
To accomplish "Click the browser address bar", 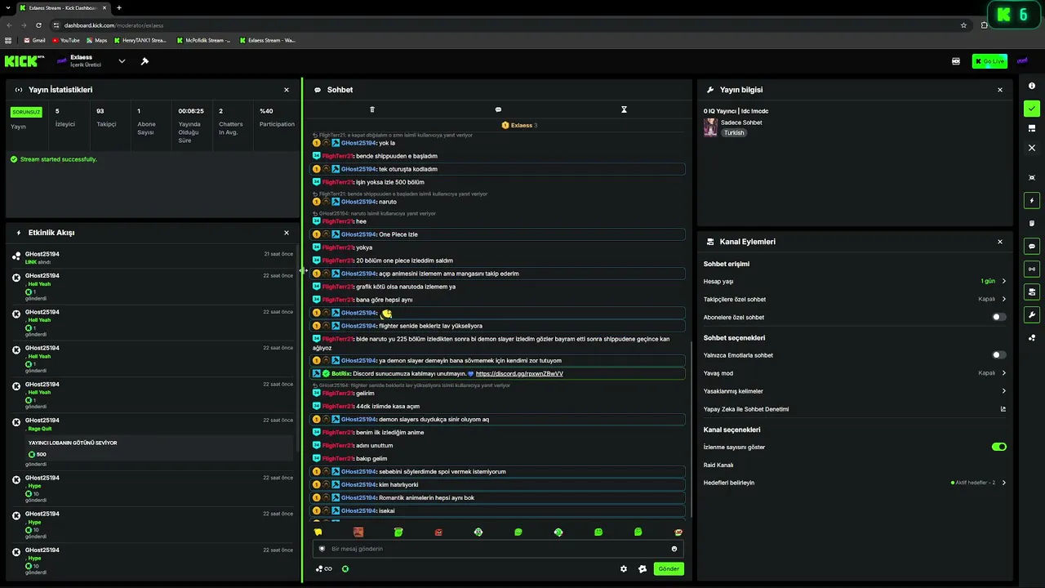I will coord(506,25).
